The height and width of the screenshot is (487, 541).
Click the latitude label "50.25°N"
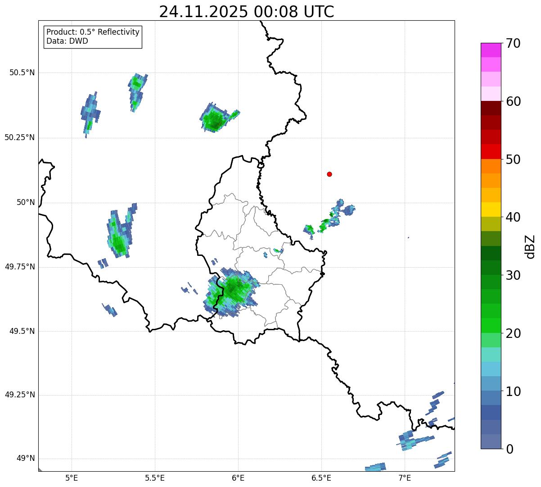[x=20, y=137]
